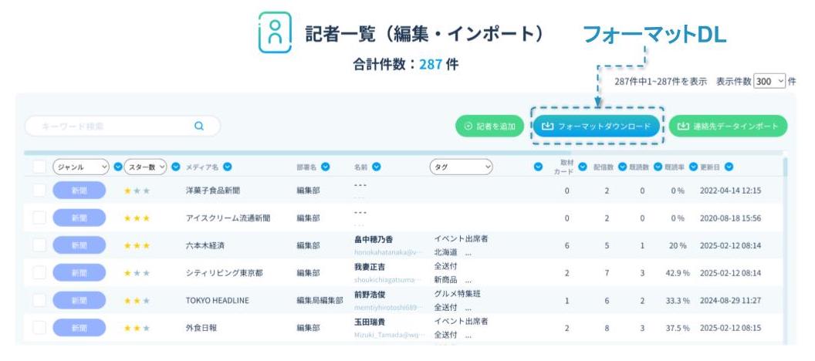This screenshot has height=361, width=815.
Task: Open the ジャンル filter dropdown
Action: click(x=80, y=167)
